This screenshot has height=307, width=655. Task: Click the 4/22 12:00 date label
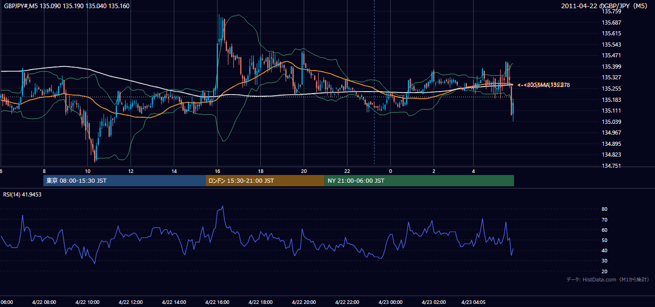tap(131, 302)
